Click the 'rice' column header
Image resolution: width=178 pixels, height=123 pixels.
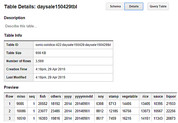(x=145, y=96)
